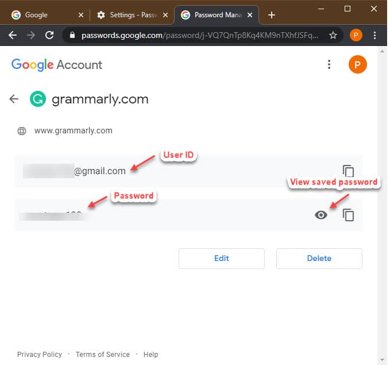The image size is (390, 365).
Task: Open the Google Account three-dot options menu
Action: click(329, 64)
